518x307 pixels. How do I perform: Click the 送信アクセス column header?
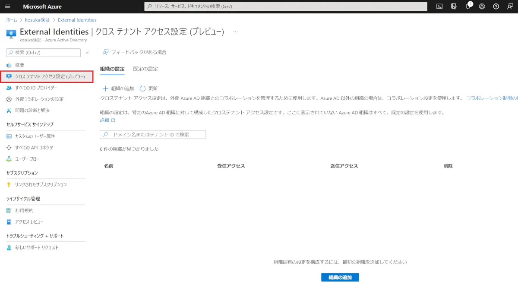click(x=344, y=166)
